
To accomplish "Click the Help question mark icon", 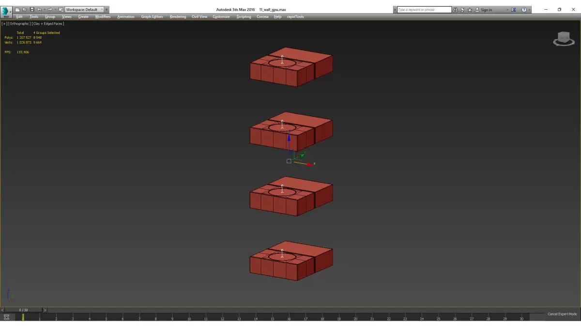I will pos(524,10).
